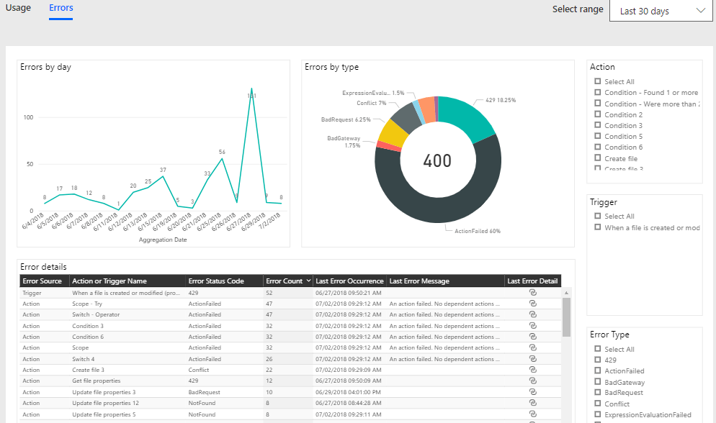716x423 pixels.
Task: Tick the Condition 3 action checkbox
Action: click(x=597, y=125)
